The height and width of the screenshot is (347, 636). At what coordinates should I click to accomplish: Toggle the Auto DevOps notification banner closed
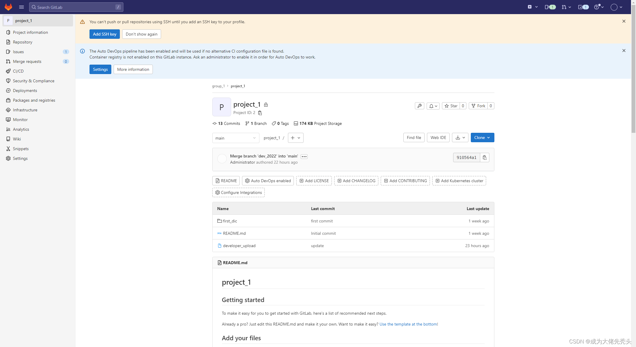[624, 51]
